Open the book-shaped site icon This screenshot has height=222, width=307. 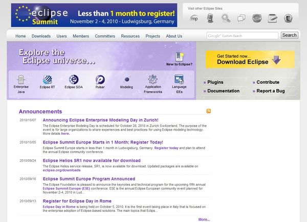[288, 18]
